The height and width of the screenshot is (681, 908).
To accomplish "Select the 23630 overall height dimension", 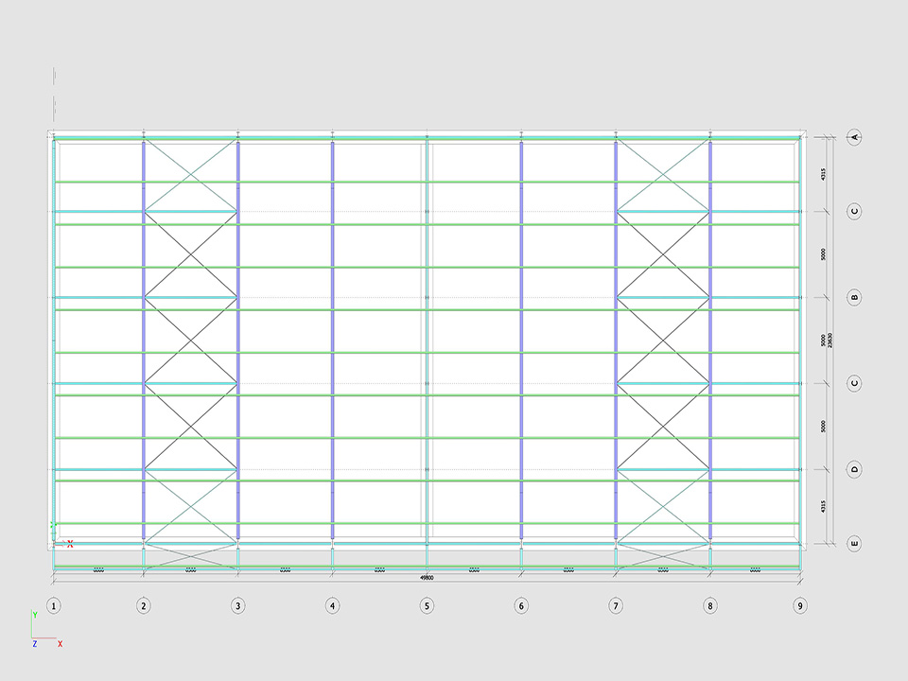I will tap(829, 340).
